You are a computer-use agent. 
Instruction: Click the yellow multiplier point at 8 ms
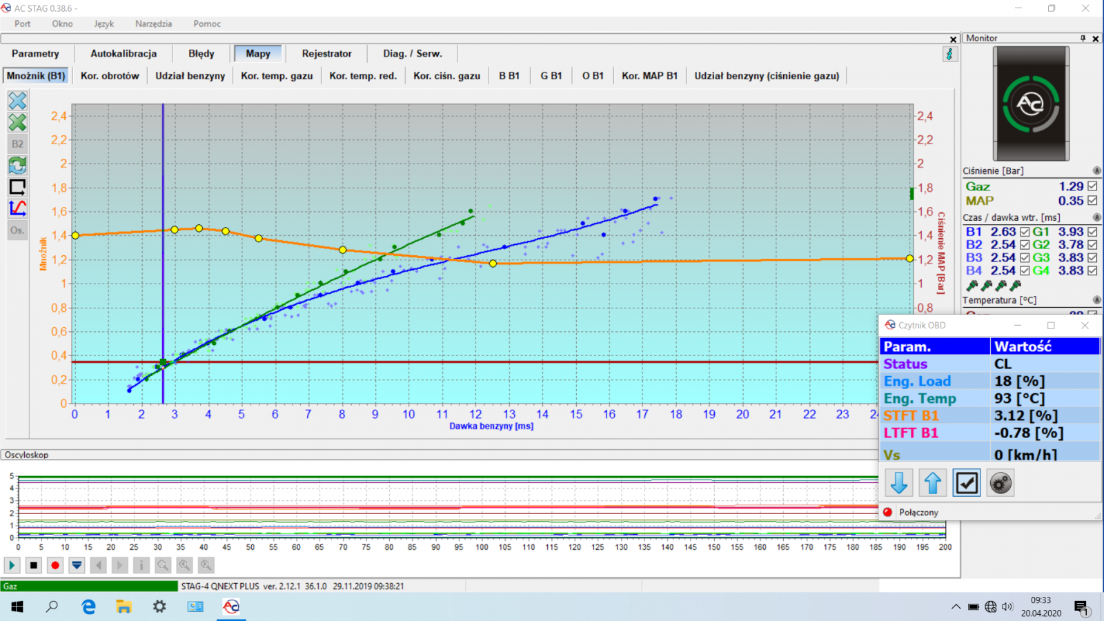point(343,250)
